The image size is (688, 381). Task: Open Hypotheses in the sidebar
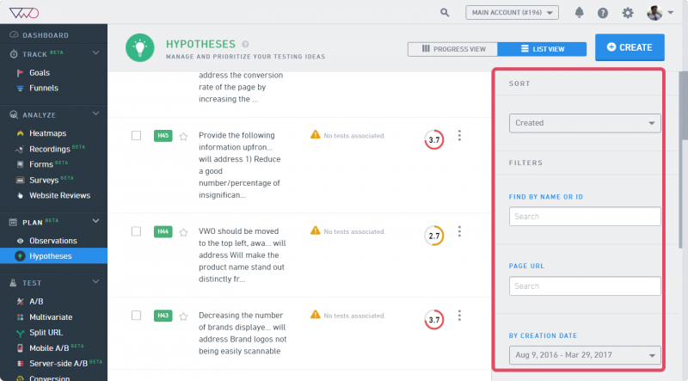[53, 256]
